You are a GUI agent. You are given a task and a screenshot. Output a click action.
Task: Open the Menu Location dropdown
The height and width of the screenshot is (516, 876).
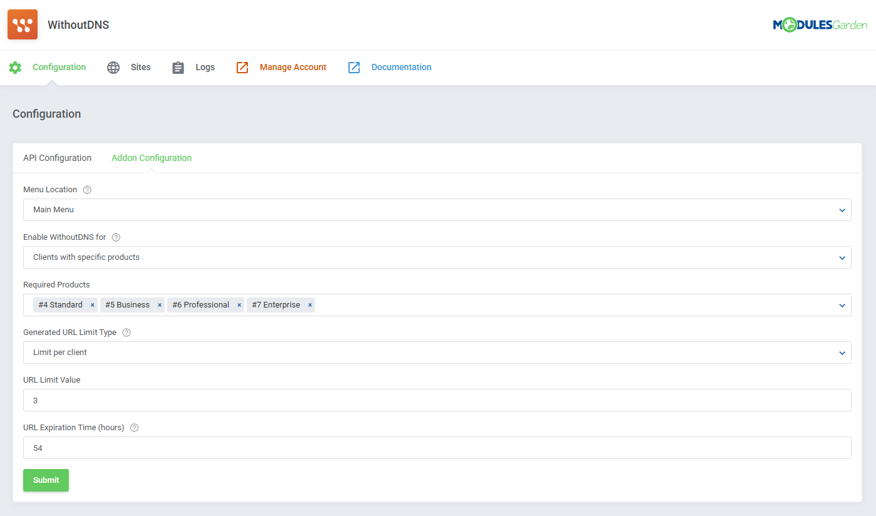click(x=842, y=210)
